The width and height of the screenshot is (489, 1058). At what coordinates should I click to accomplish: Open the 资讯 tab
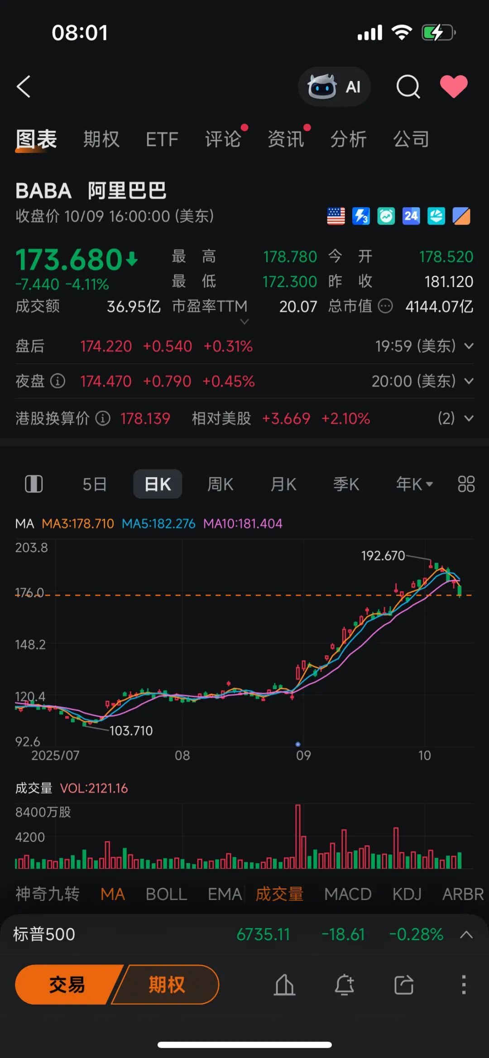(286, 139)
